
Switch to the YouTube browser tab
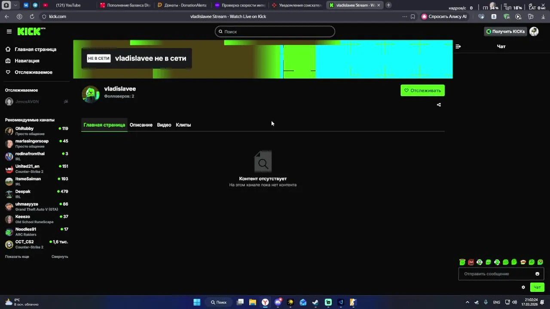point(67,5)
